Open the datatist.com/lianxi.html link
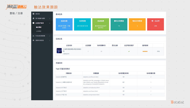Image resolution: width=190 pixels, height=108 pixels. [x=90, y=91]
